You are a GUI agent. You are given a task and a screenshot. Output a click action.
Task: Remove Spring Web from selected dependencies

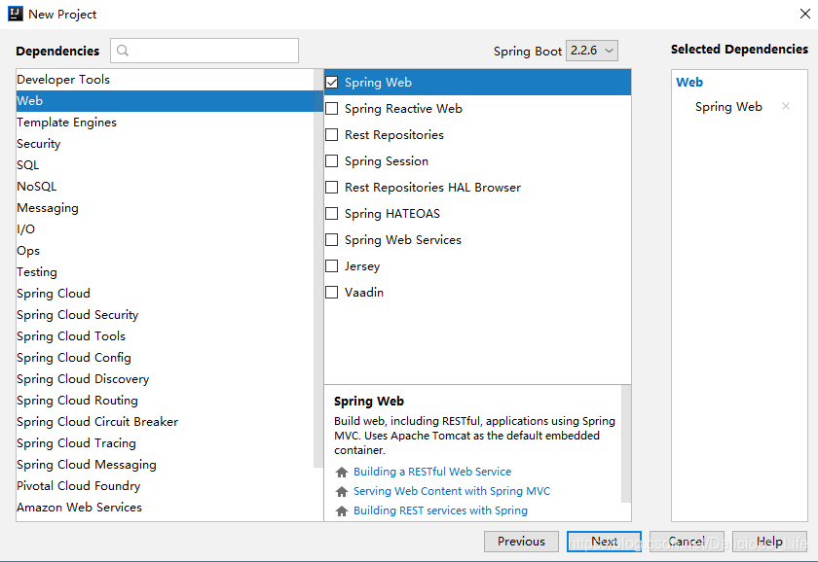click(786, 106)
